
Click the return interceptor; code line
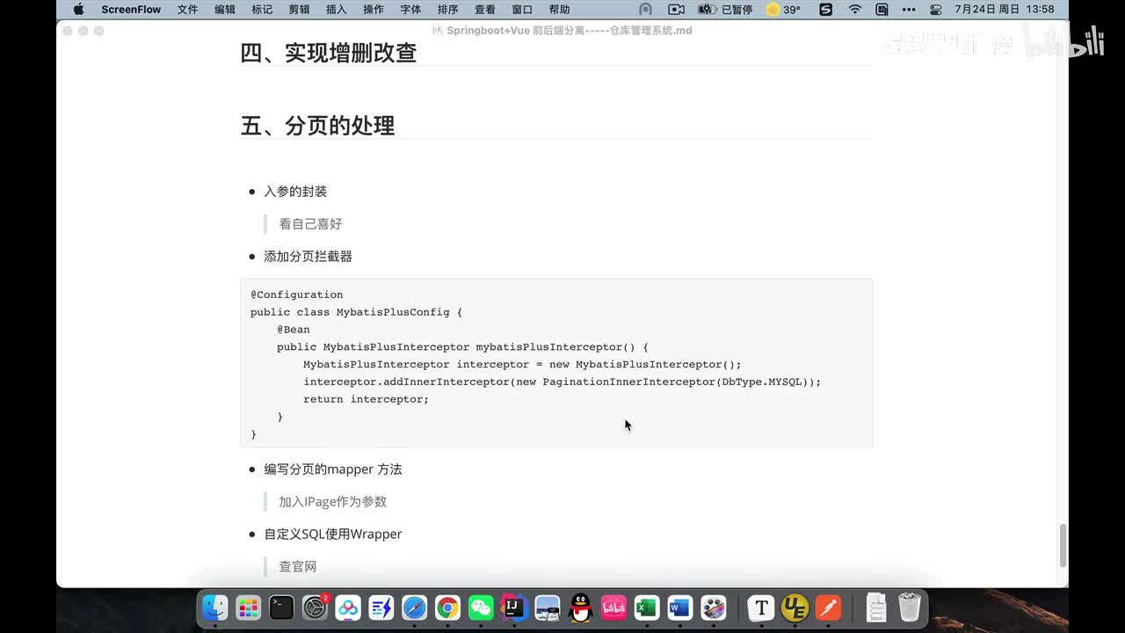(x=367, y=399)
